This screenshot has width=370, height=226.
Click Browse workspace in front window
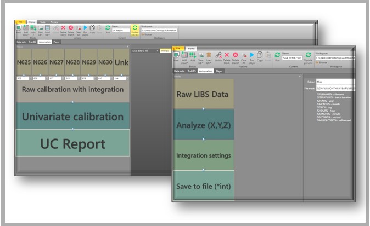tap(321, 62)
